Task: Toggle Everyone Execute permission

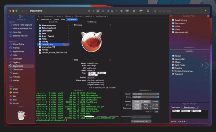Action: (155, 108)
